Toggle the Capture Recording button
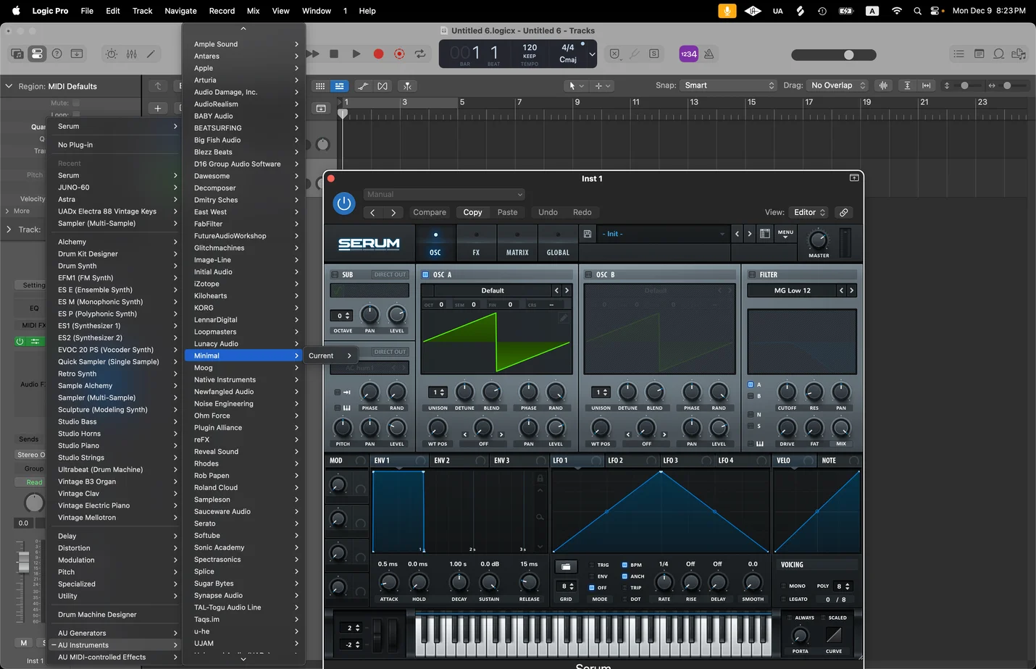 (x=399, y=54)
